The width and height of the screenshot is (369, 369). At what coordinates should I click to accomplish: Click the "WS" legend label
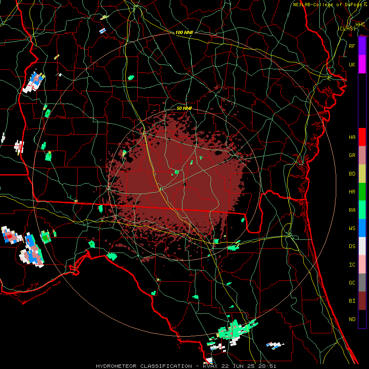click(x=352, y=228)
